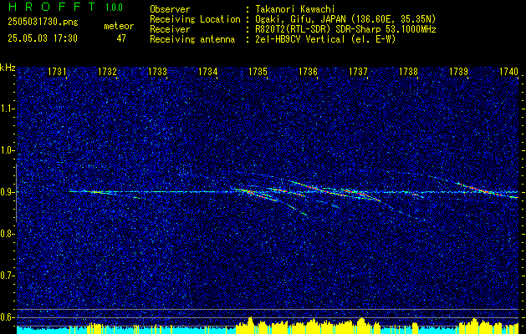Click the meteor label
526x334 pixels.
pos(119,26)
